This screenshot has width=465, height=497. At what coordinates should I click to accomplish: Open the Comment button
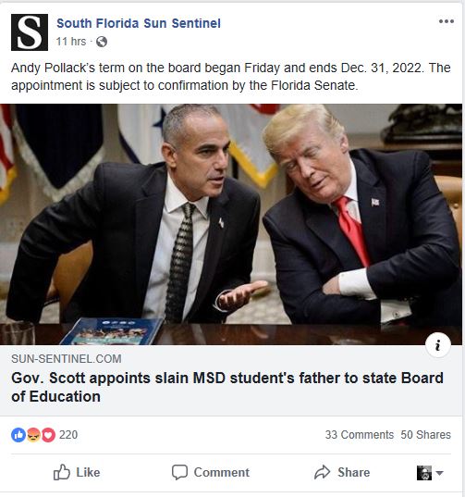(211, 472)
